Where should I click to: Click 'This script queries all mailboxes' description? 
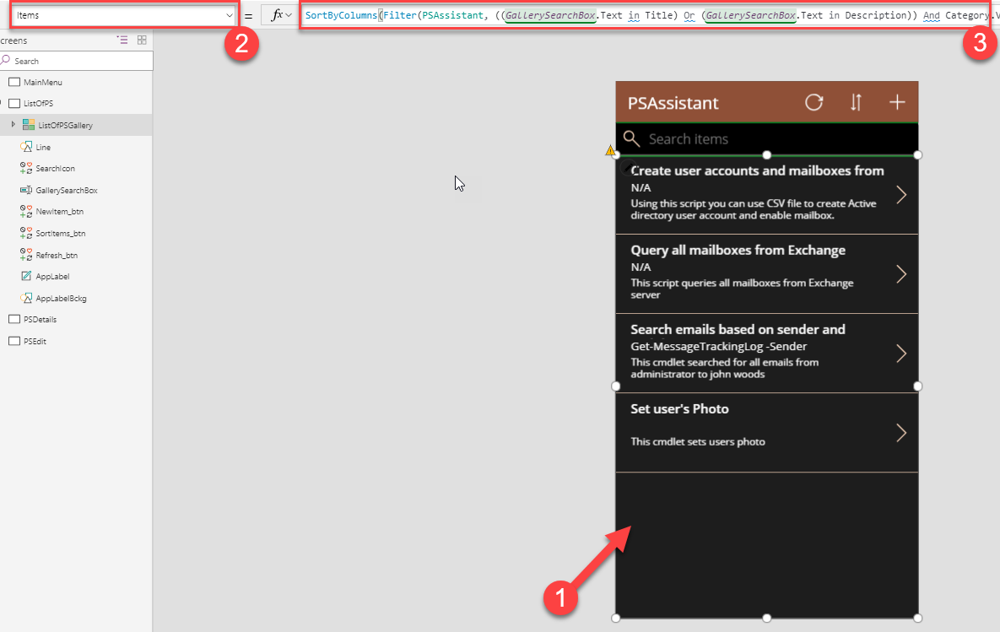742,289
